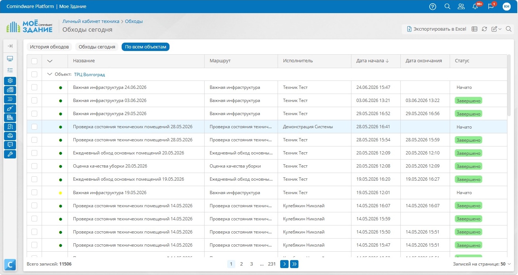Sort by the Дата начала column header
Viewport: 518px width, 275px height.
click(x=376, y=61)
